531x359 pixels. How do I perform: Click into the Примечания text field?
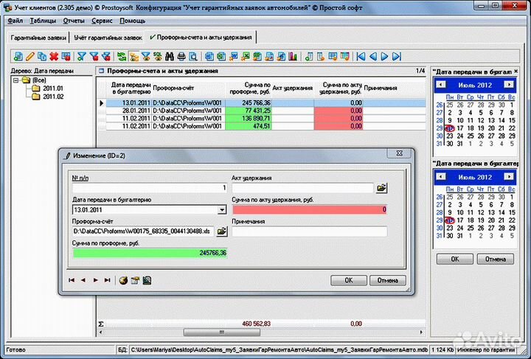click(308, 231)
